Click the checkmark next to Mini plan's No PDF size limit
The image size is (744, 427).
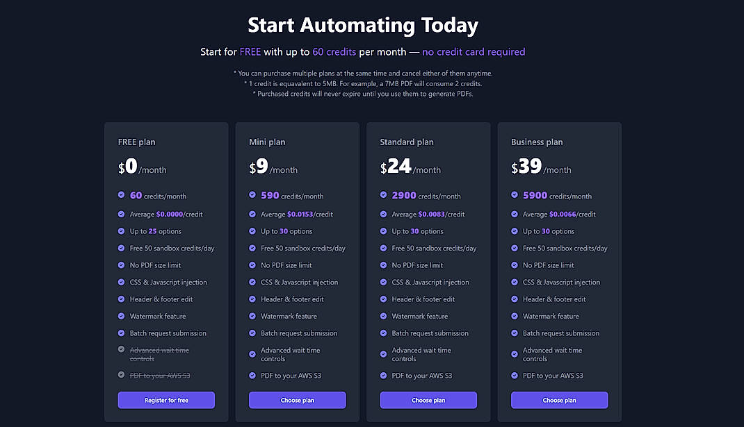pos(252,265)
